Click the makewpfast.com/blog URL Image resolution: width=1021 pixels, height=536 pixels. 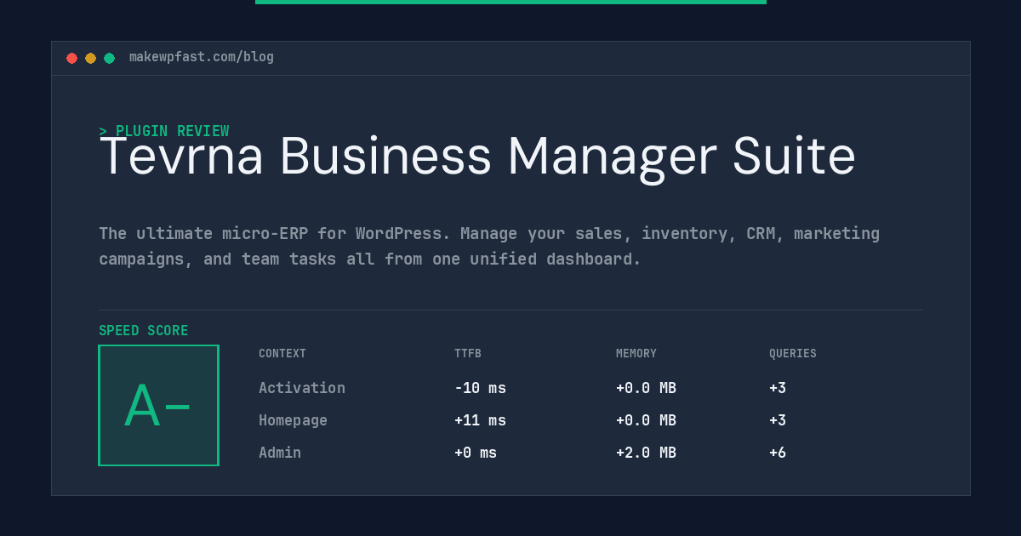(x=202, y=57)
